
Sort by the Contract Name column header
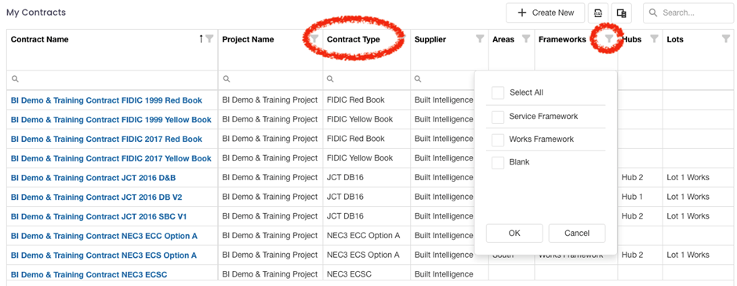(39, 39)
